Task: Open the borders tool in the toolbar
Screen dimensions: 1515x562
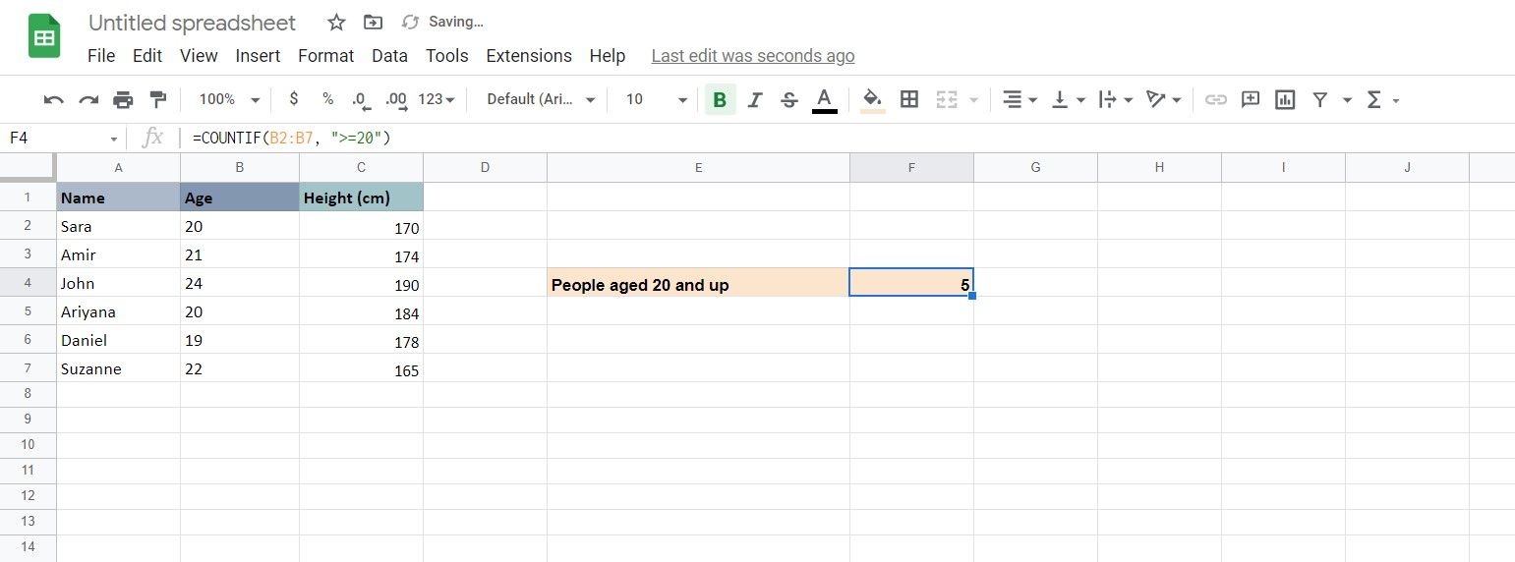Action: (909, 99)
